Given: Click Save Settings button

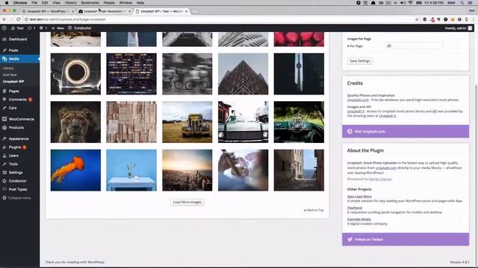Looking at the screenshot, I should coord(360,61).
